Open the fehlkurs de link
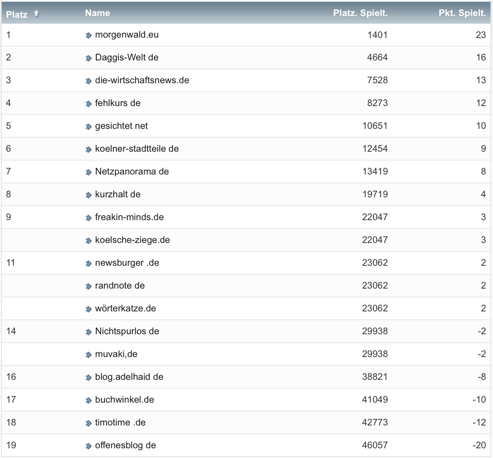This screenshot has width=493, height=458. 118,103
